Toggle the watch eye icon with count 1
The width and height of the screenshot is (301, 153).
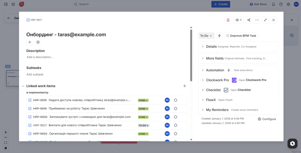[238, 20]
